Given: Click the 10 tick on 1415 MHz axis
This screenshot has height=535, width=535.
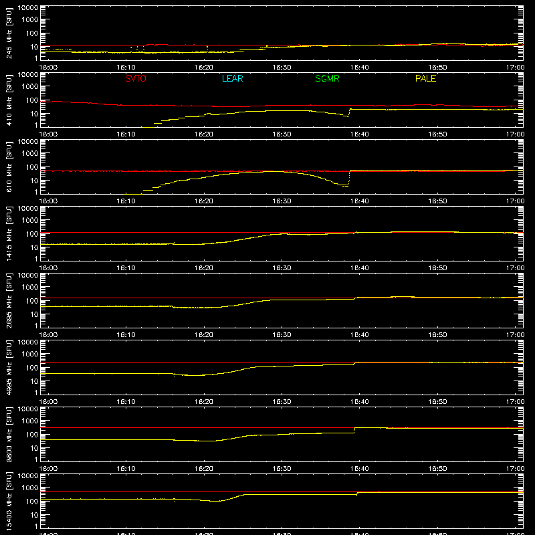Looking at the screenshot, I should 34,247.
